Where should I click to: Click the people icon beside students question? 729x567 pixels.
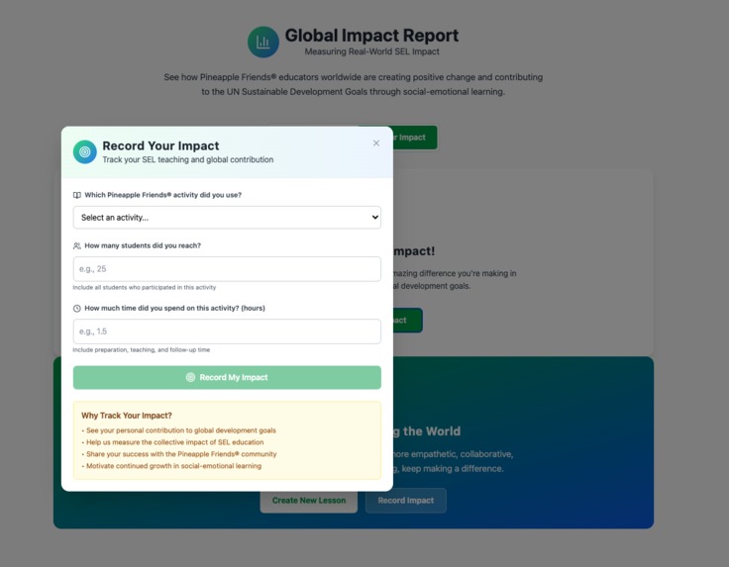click(77, 245)
